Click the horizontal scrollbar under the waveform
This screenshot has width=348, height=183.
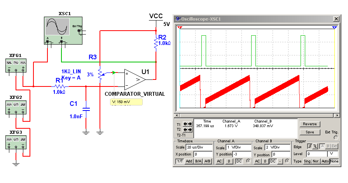pyautogui.click(x=256, y=115)
